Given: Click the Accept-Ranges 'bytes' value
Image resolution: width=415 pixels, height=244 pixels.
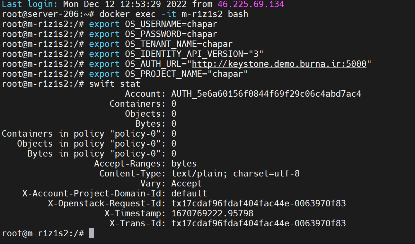Looking at the screenshot, I should (184, 164).
